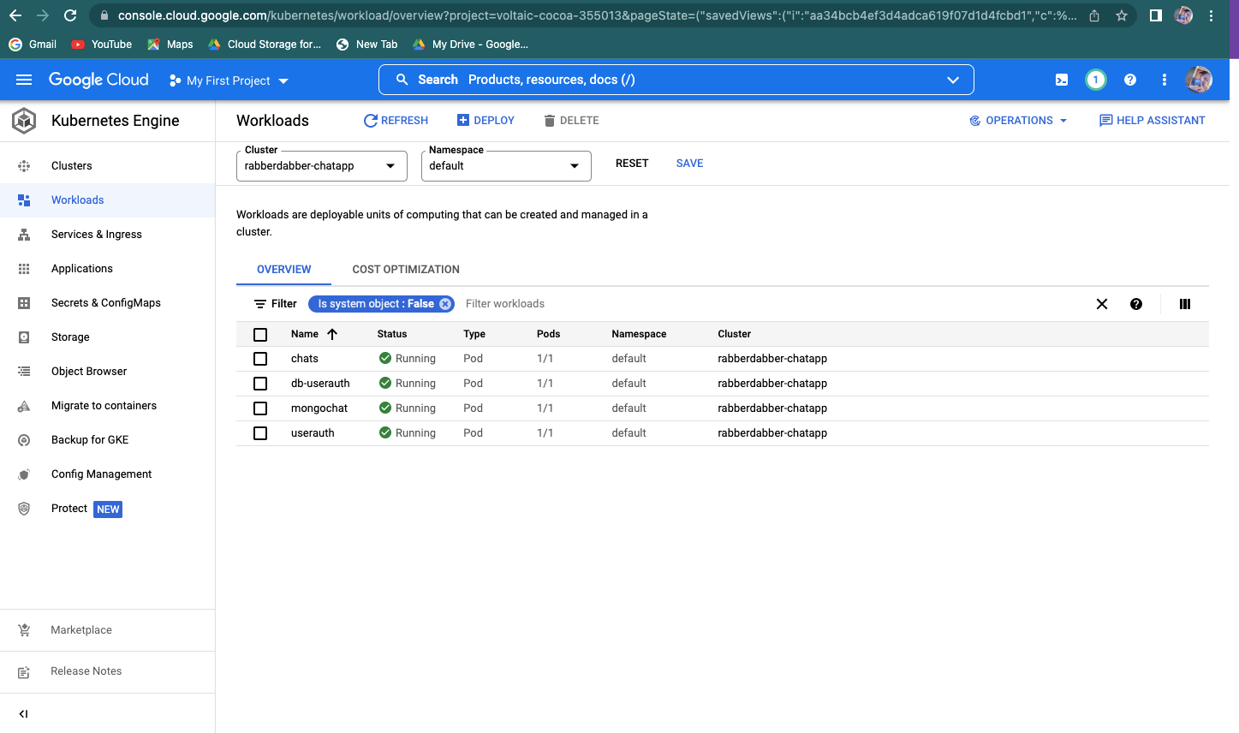Viewport: 1239px width, 733px height.
Task: Open the notifications badge showing 1
Action: 1095,80
